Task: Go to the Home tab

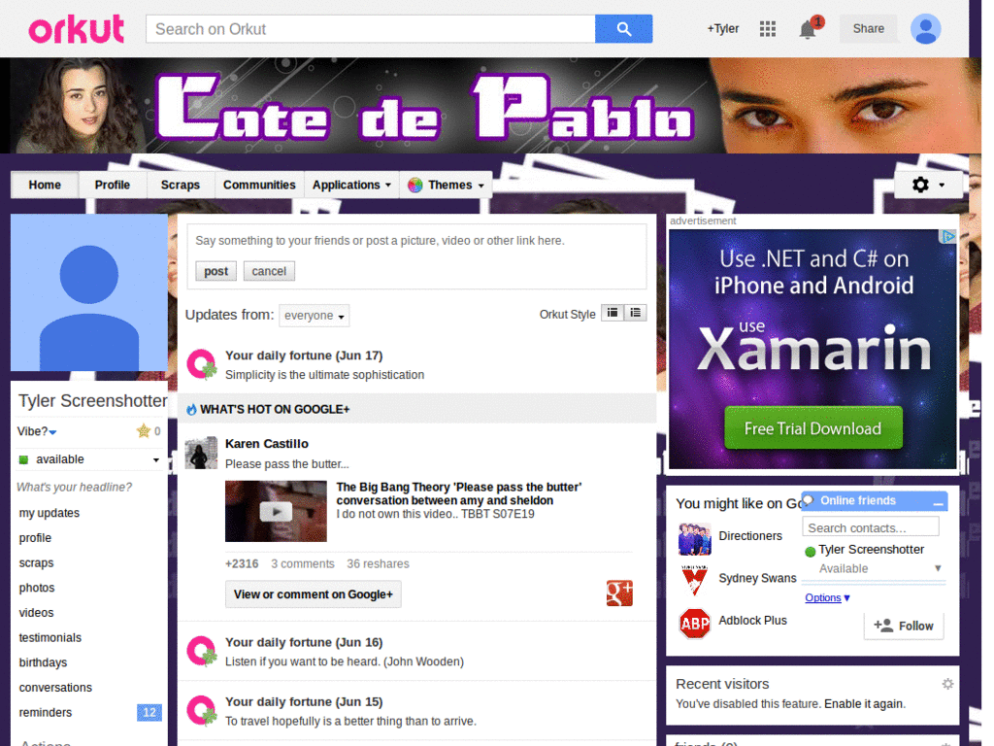Action: coord(45,186)
